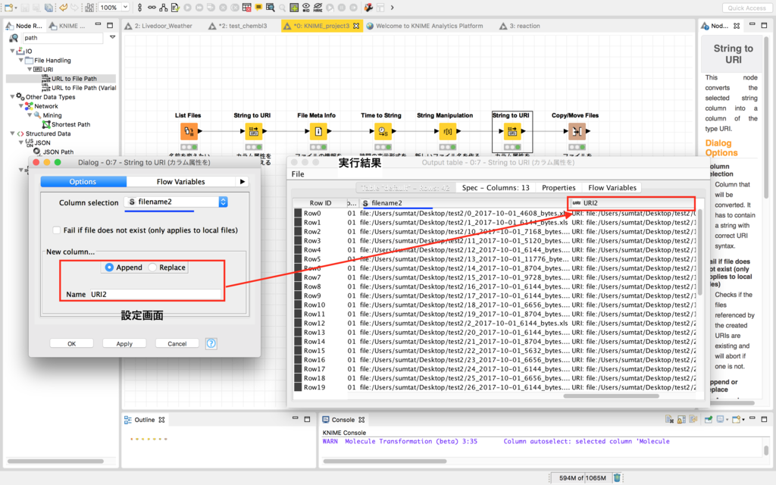Click the Cancel button in dialog
Image resolution: width=776 pixels, height=485 pixels.
(x=177, y=343)
